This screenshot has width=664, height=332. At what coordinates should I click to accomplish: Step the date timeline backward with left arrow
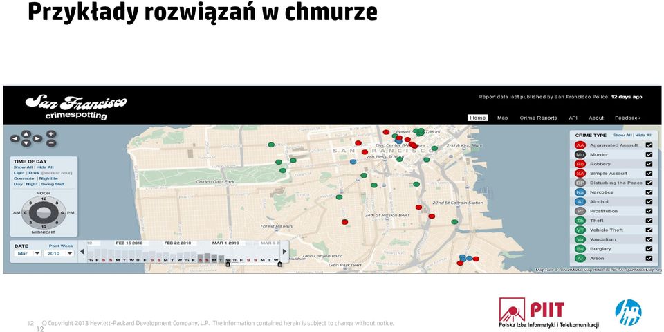82,252
